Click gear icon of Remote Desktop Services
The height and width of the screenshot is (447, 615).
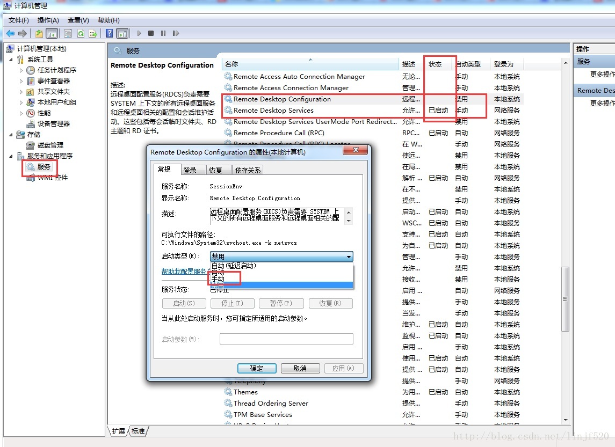228,111
